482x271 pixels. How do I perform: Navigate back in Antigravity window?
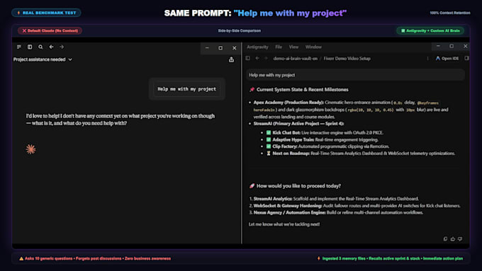click(257, 58)
